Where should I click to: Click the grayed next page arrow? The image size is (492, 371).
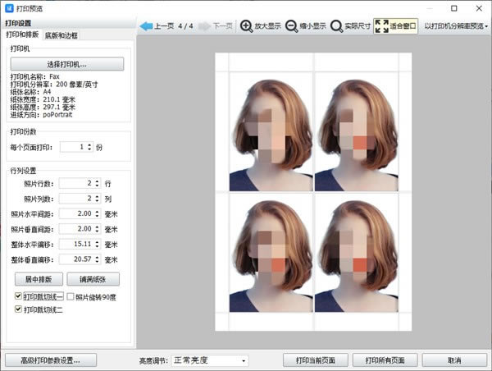pos(204,26)
